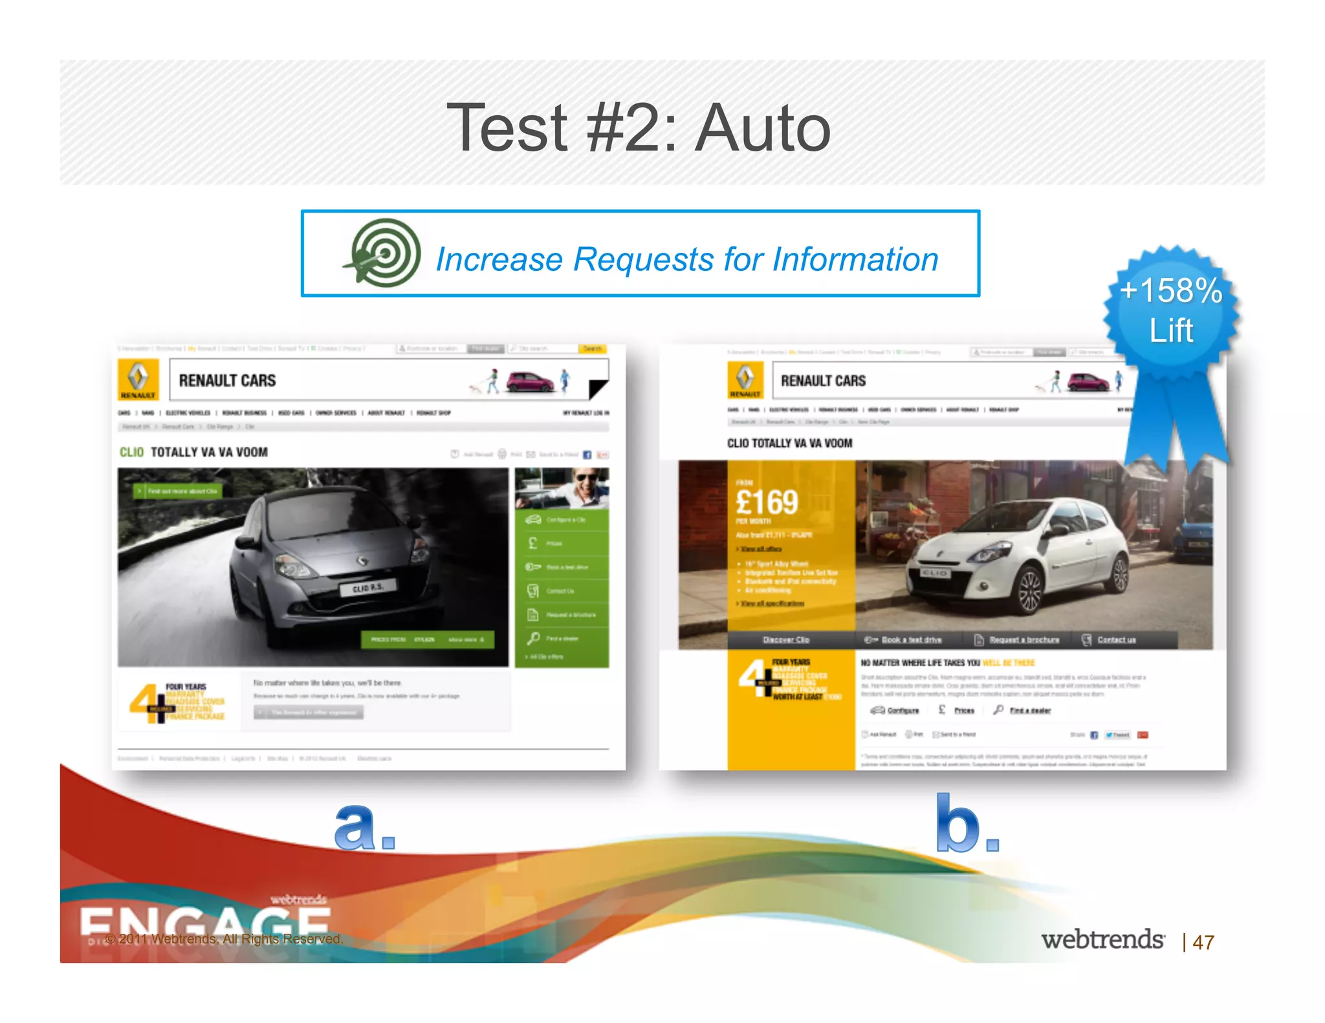Viewport: 1325px width, 1023px height.
Task: Click the black page-curl corner in page a banner
Action: click(598, 389)
